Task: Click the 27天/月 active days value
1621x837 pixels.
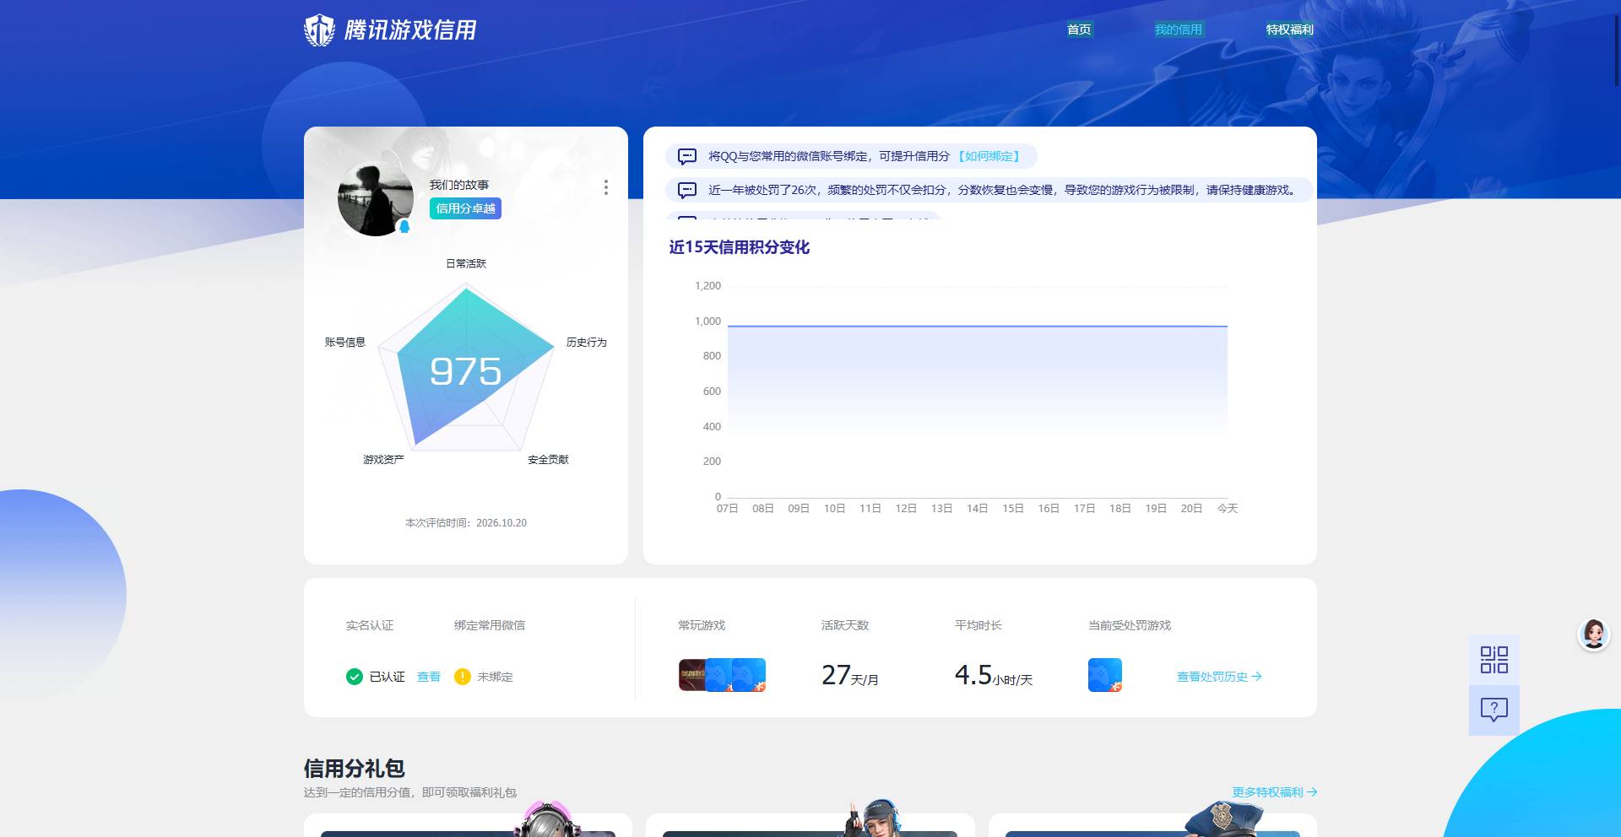Action: click(850, 675)
